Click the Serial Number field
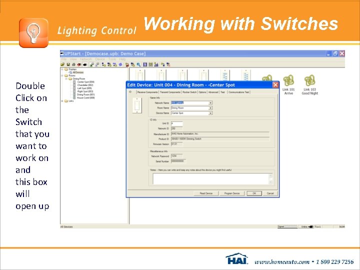The width and height of the screenshot is (360, 270). 178,161
